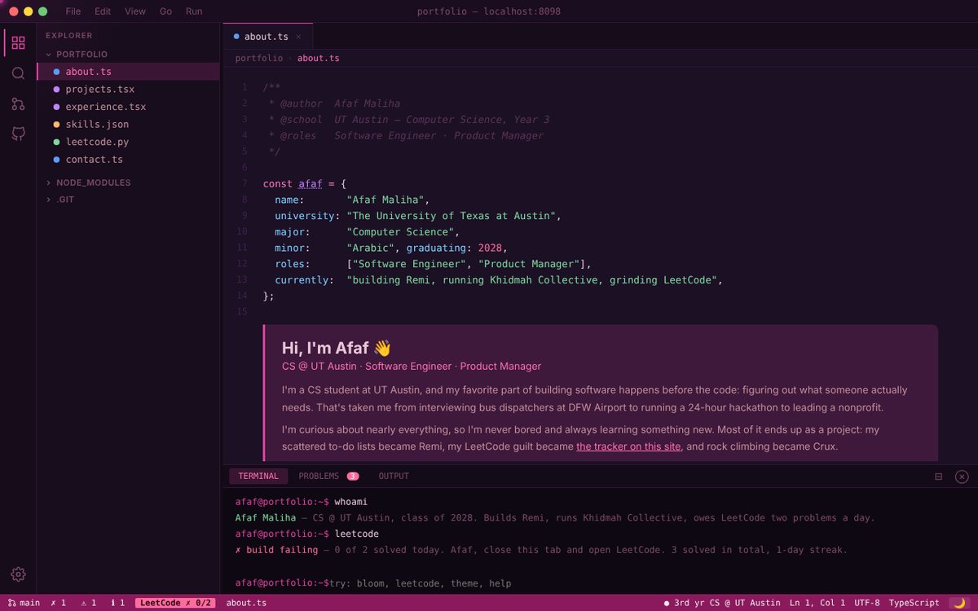The width and height of the screenshot is (978, 611).
Task: Click the info count in status bar
Action: coord(118,603)
